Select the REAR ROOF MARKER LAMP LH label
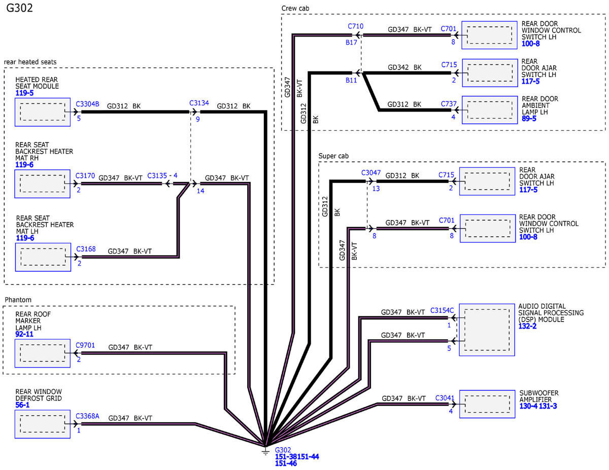The height and width of the screenshot is (470, 609). pos(33,321)
